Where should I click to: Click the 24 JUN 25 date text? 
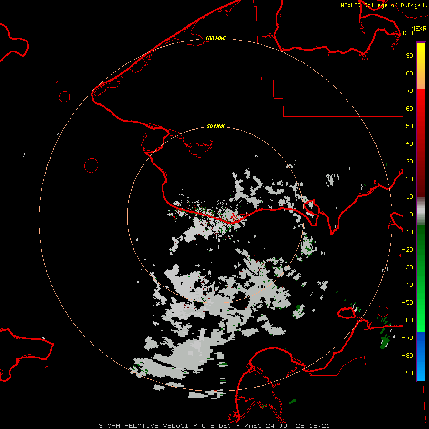286,426
